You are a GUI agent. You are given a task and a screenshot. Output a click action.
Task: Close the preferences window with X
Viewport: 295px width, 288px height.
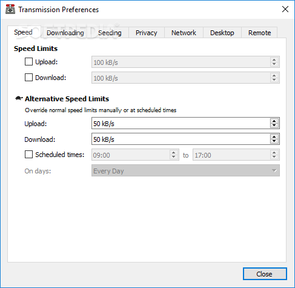(x=285, y=9)
